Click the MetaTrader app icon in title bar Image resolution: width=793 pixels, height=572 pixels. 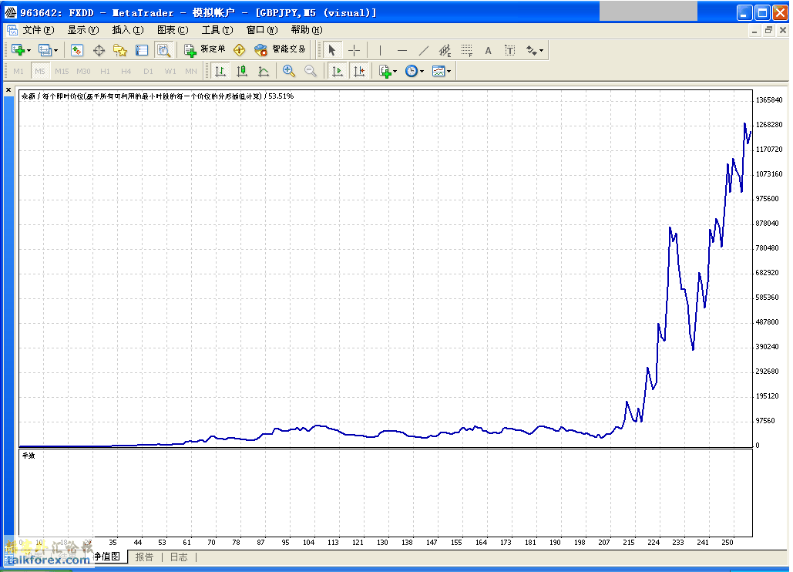point(10,12)
